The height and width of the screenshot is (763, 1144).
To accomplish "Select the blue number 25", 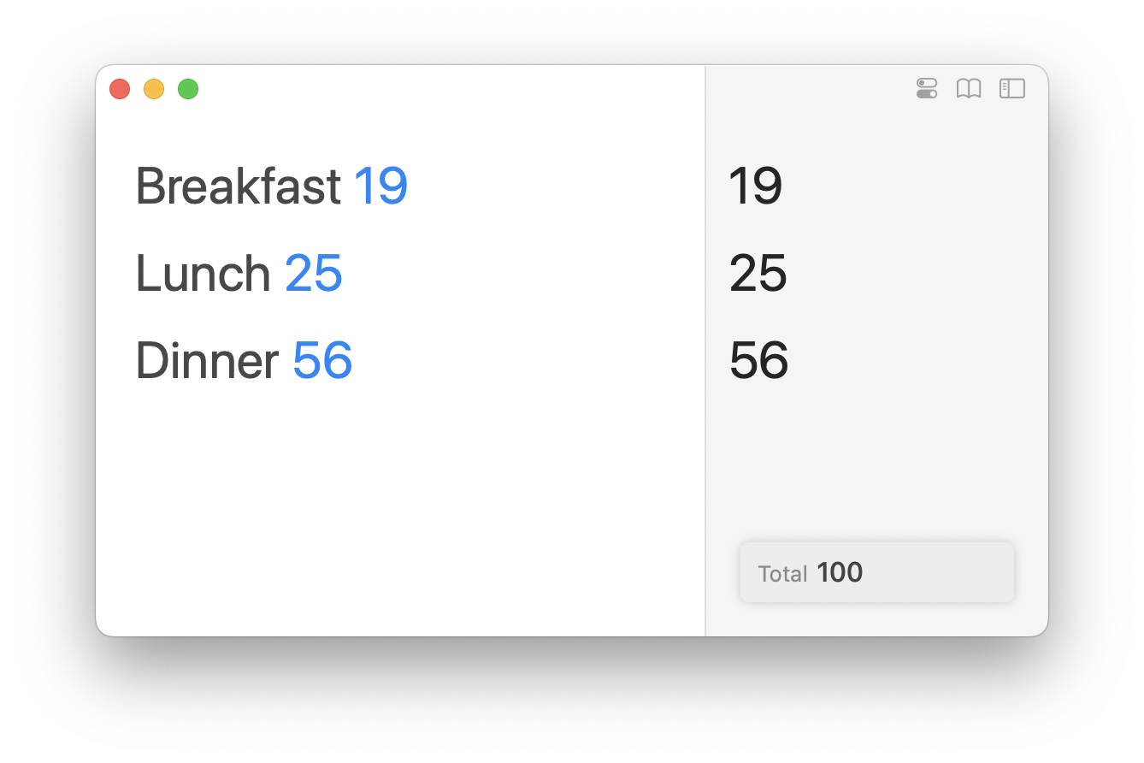I will point(314,273).
